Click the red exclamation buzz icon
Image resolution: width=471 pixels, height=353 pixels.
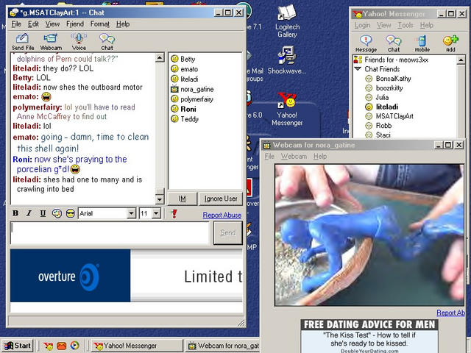(x=174, y=213)
